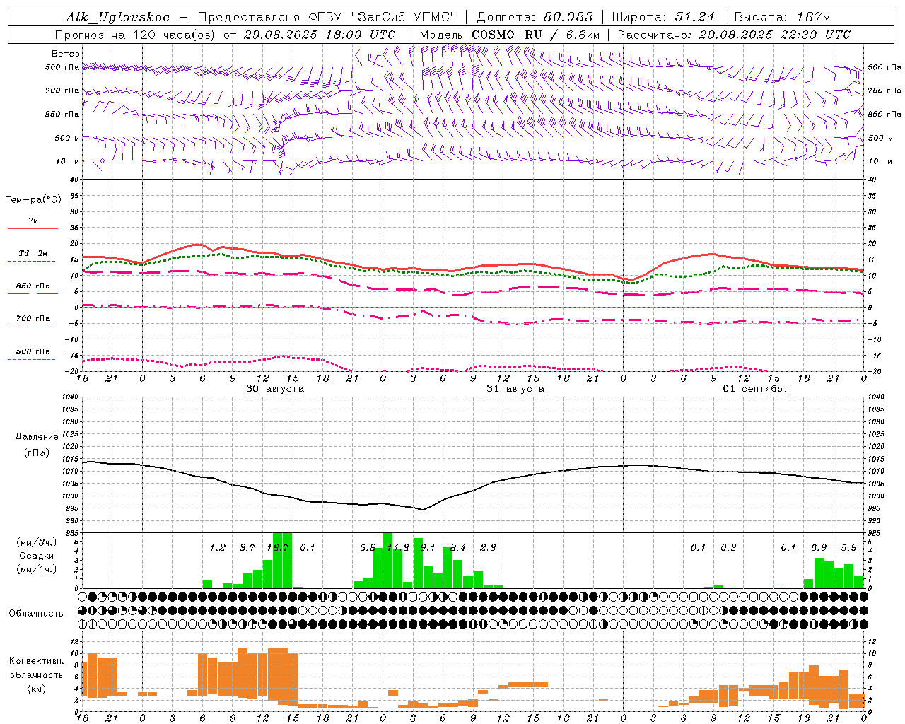Viewport: 905px width, 724px height.
Task: Click the precipitation total 9.1
Action: click(x=428, y=547)
